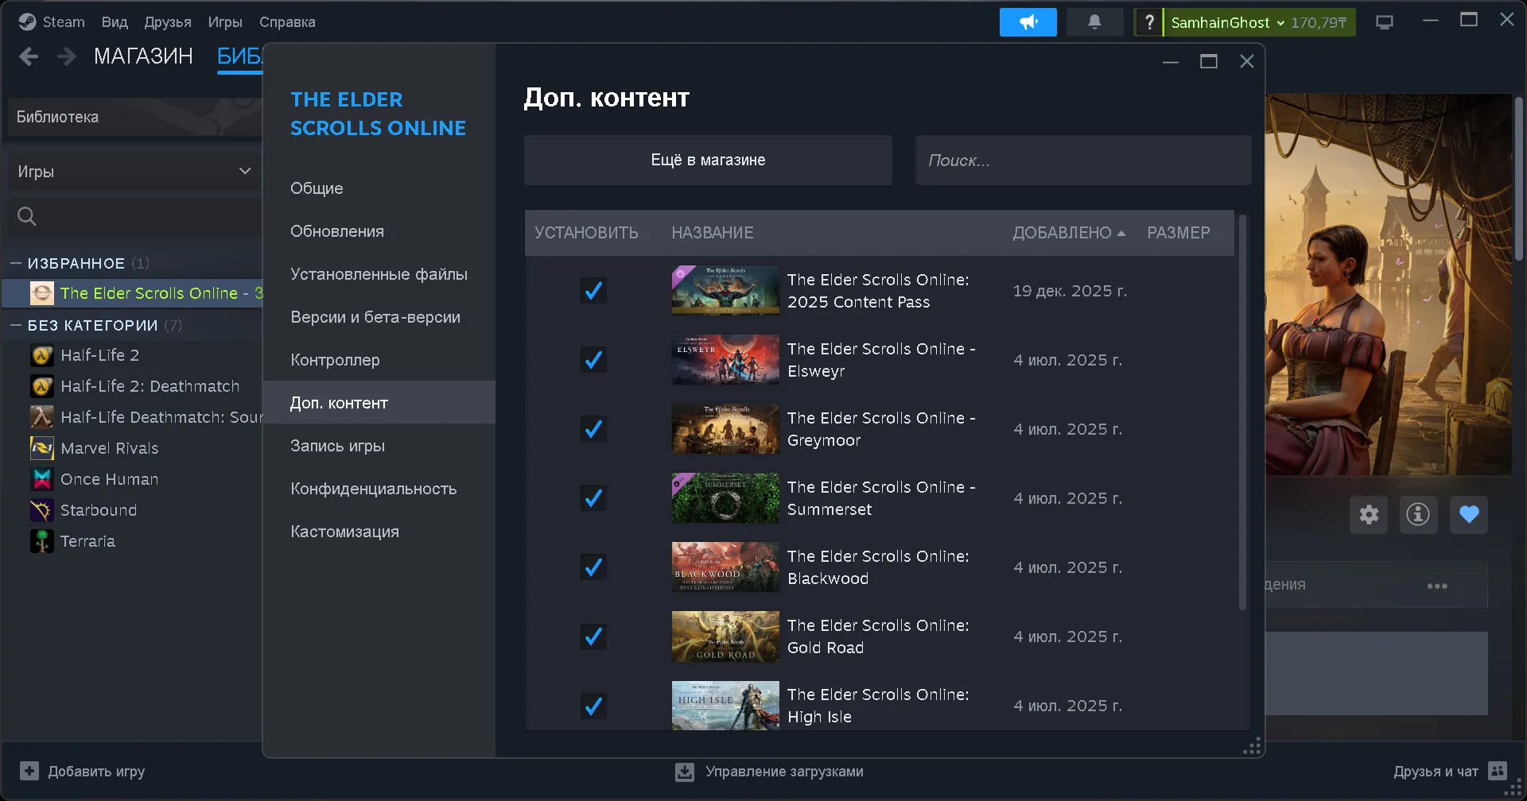Open the Друзья menu
The height and width of the screenshot is (801, 1527).
tap(168, 22)
